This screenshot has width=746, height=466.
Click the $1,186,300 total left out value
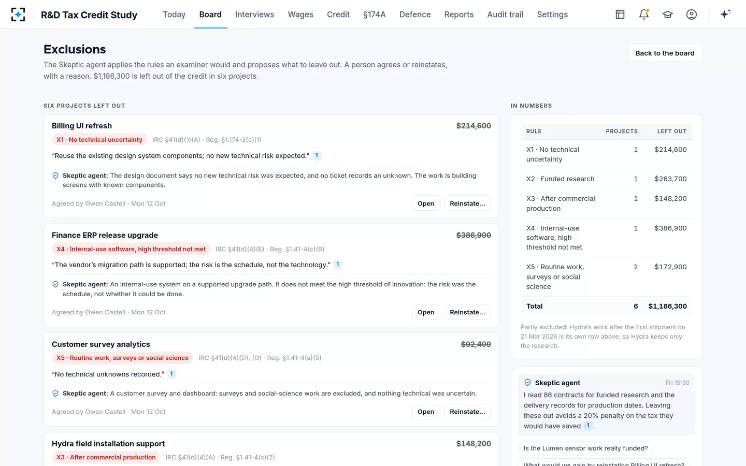(667, 306)
